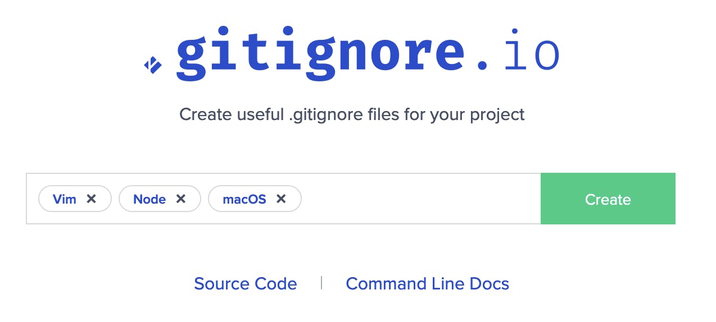Select the macOS tag label
This screenshot has height=322, width=716.
coord(244,199)
